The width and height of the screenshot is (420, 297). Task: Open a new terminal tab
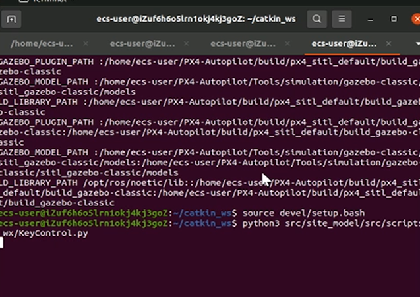click(11, 19)
